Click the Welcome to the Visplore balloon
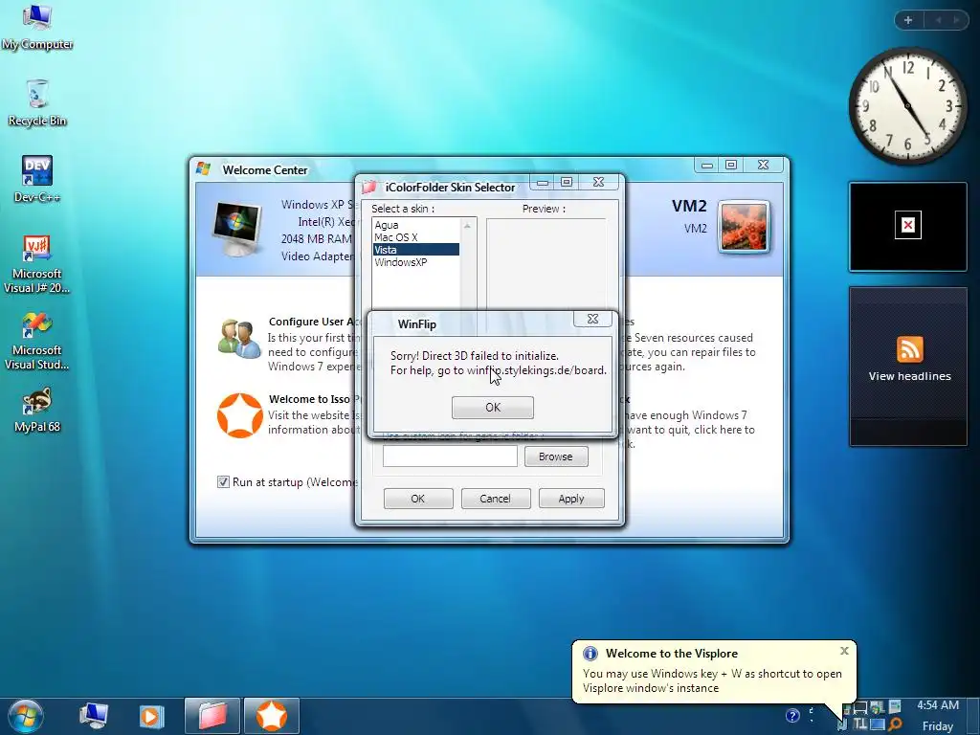Viewport: 980px width, 735px height. [714, 671]
